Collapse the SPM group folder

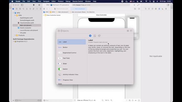(x=15, y=15)
